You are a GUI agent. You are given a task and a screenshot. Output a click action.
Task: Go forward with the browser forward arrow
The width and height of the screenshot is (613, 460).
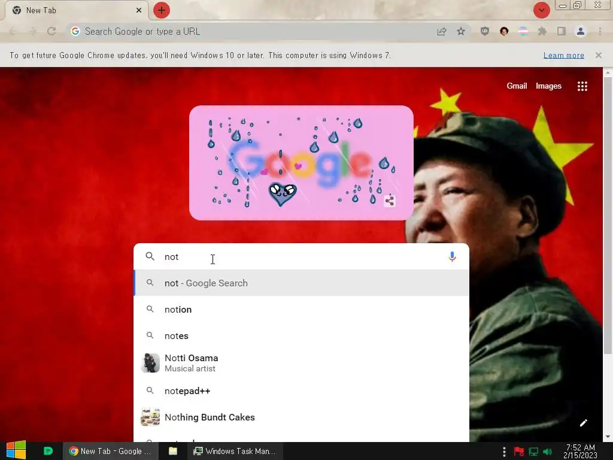[x=32, y=31]
